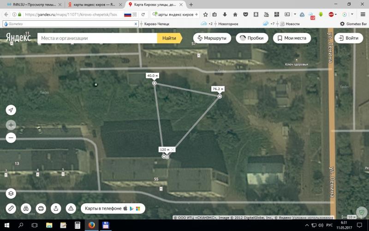Zoom out with the minus button
The width and height of the screenshot is (369, 231).
(11, 138)
